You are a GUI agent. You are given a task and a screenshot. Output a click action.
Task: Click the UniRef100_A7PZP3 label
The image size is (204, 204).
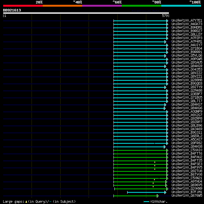187,38
